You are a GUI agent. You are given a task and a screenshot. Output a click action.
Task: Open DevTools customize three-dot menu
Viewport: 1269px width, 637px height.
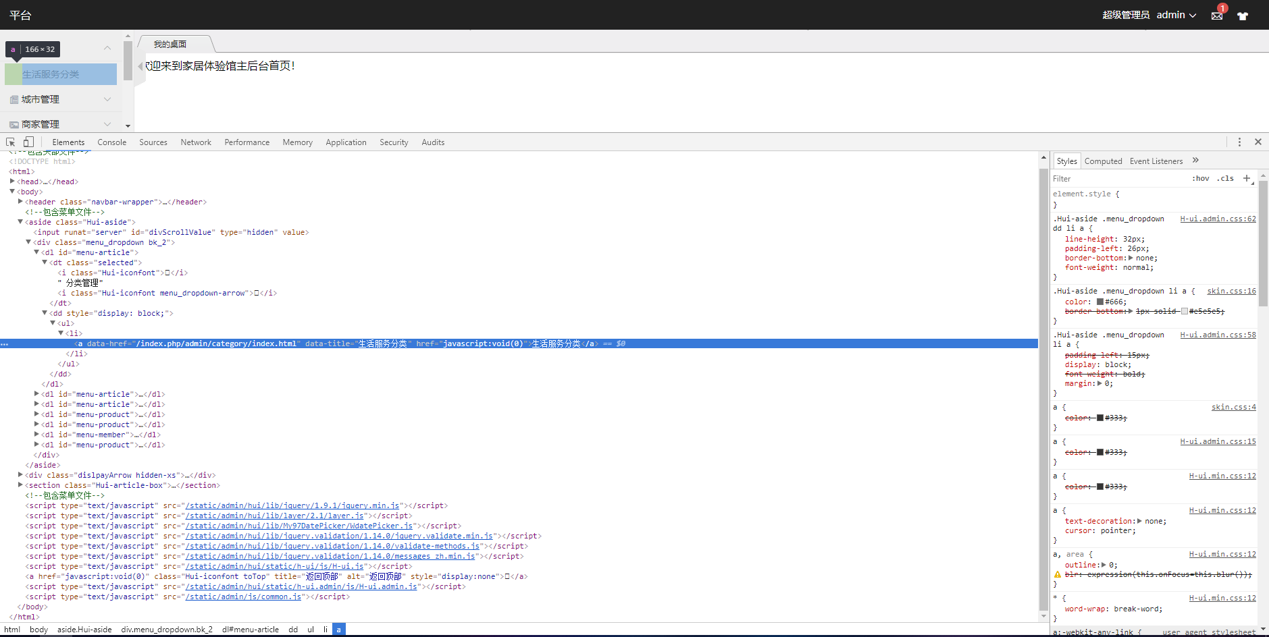tap(1239, 142)
